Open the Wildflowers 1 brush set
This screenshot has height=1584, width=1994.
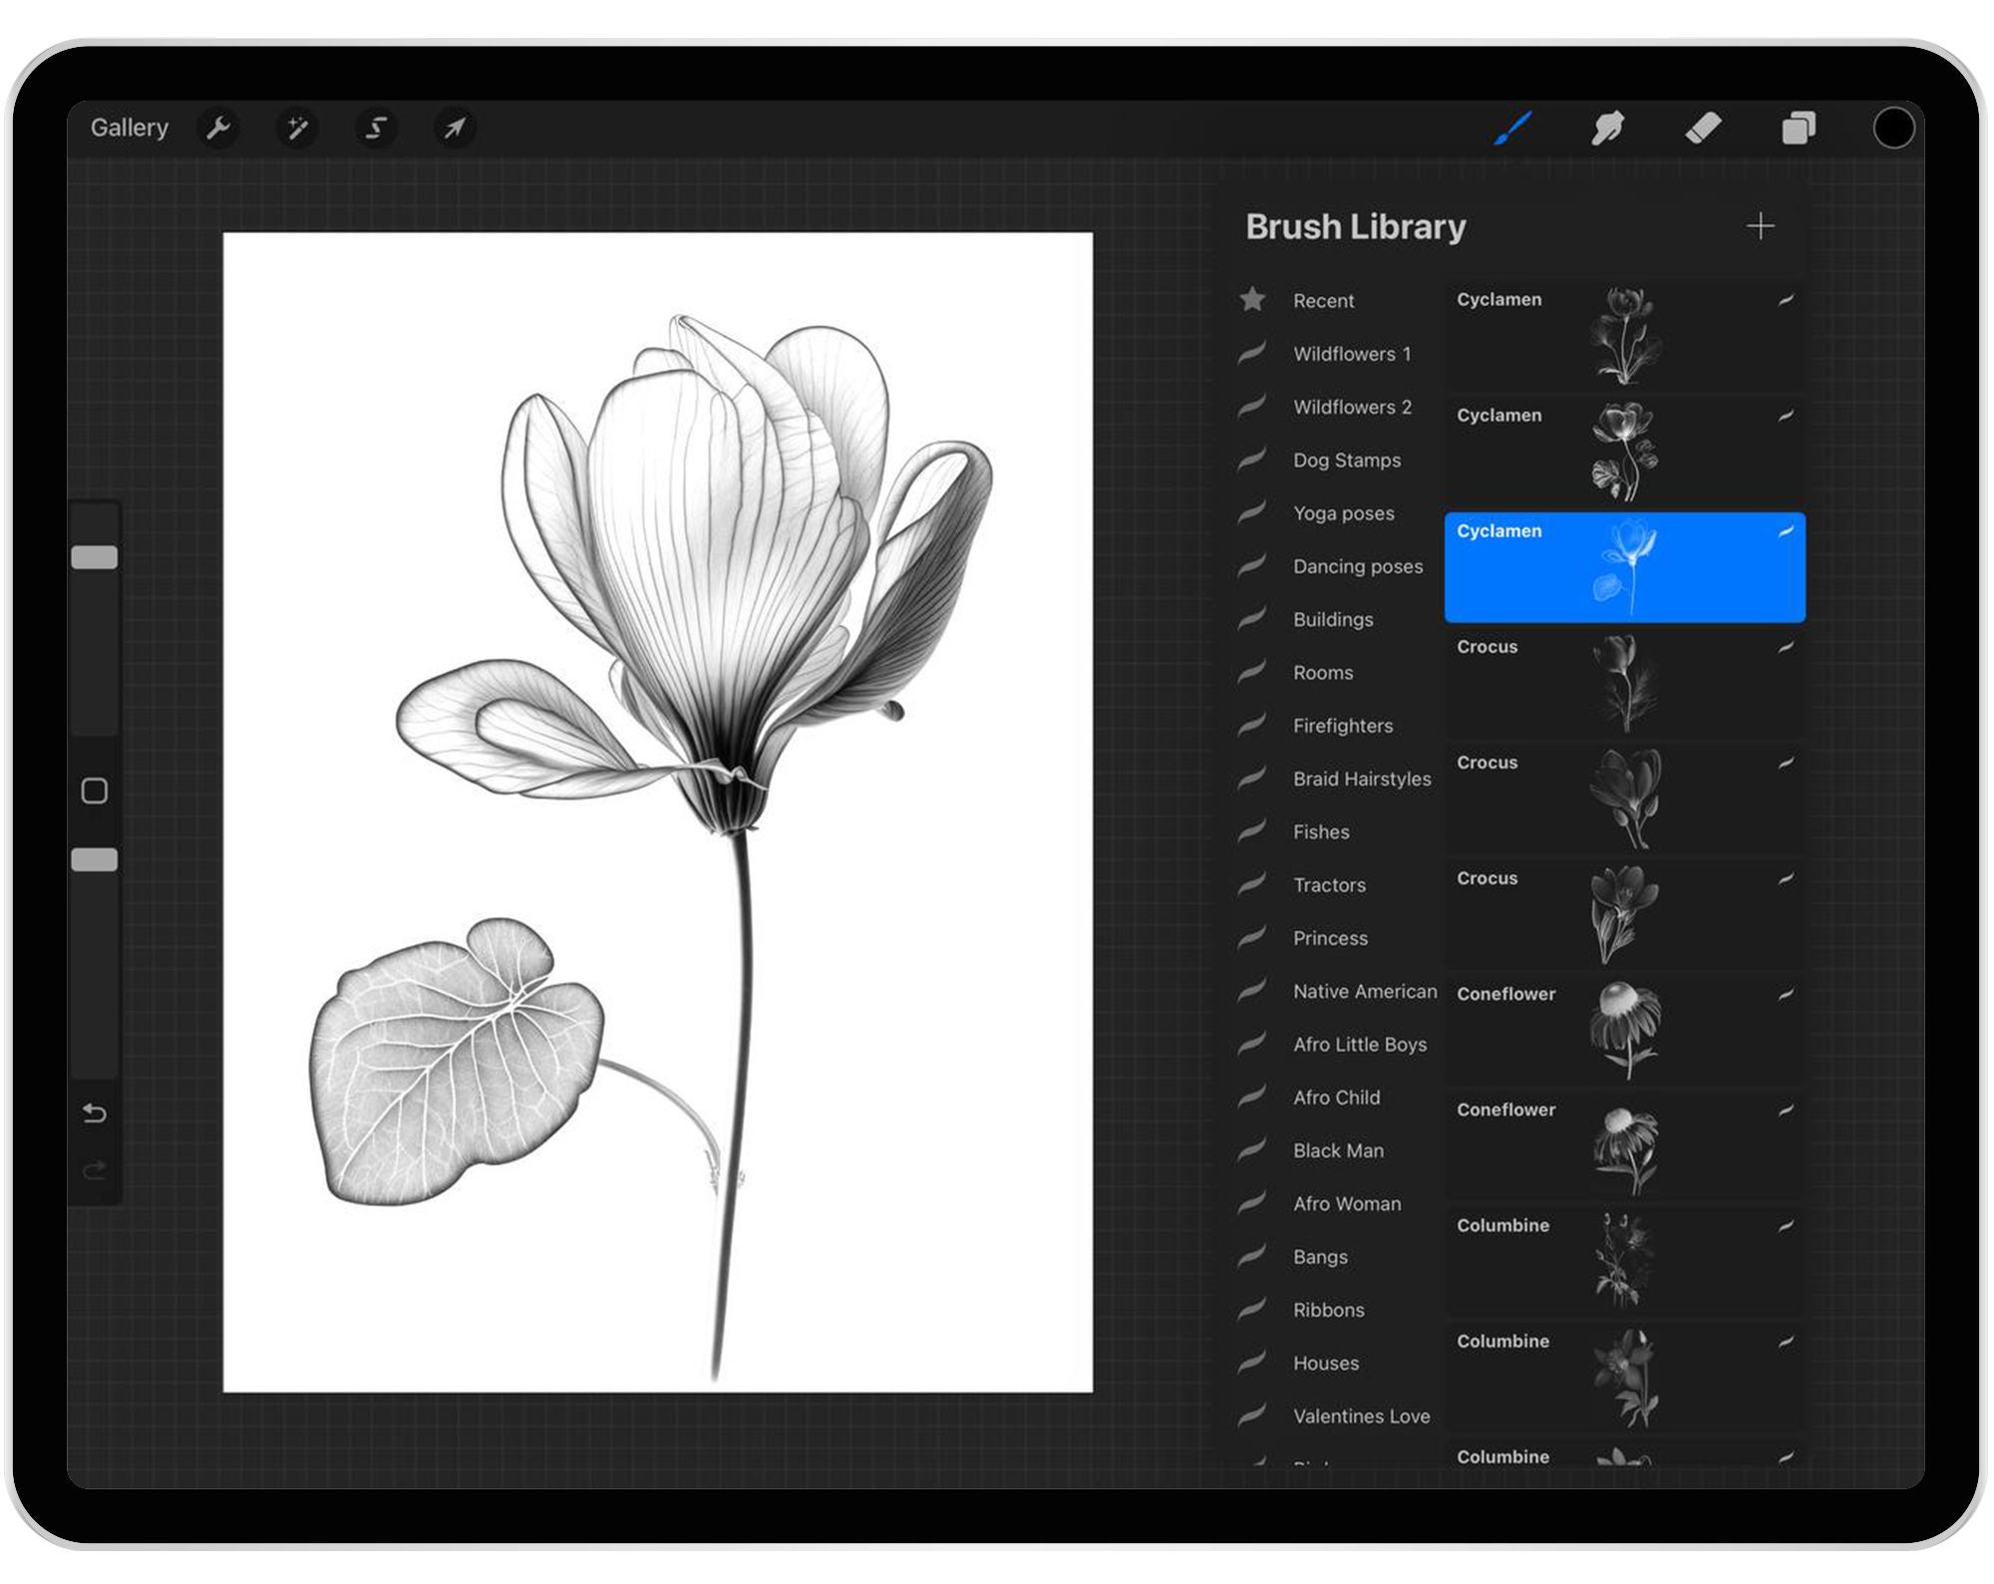click(1336, 354)
